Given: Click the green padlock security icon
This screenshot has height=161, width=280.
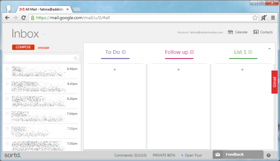Looking at the screenshot, I should coord(32,18).
